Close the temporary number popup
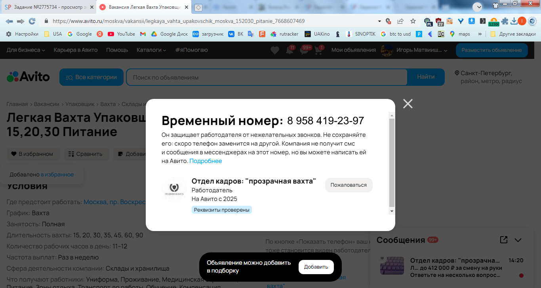The width and height of the screenshot is (541, 288). [x=408, y=104]
